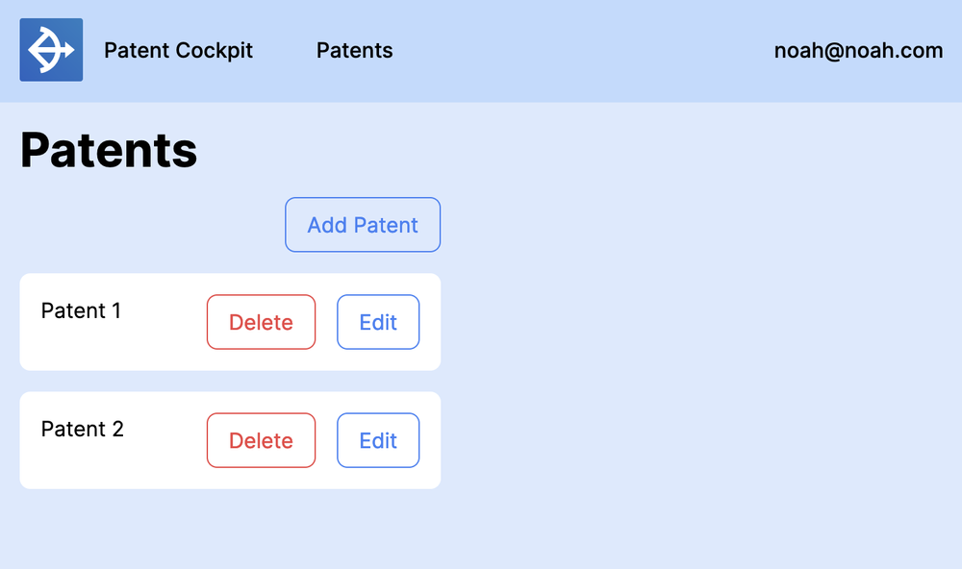Select the Patent 2 name text
The height and width of the screenshot is (569, 962).
(x=82, y=429)
